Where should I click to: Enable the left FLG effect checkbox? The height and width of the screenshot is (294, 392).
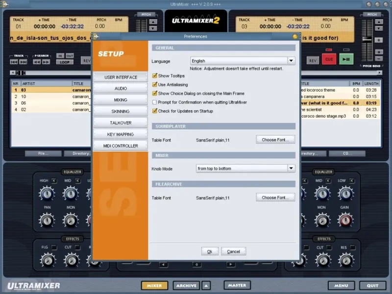tap(54, 247)
